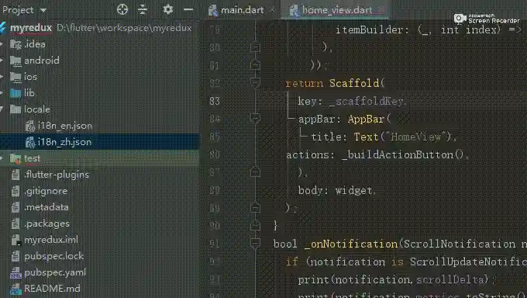
Task: Open i18n_en.json file
Action: click(65, 126)
